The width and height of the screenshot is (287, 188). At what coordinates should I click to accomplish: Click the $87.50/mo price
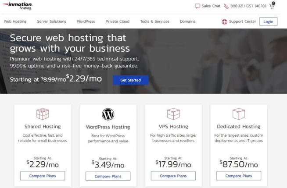pos(239,164)
